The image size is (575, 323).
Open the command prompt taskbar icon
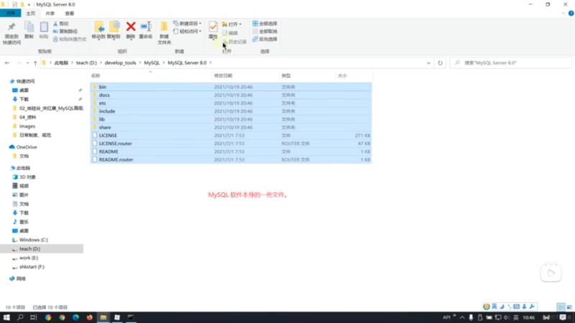point(131,317)
